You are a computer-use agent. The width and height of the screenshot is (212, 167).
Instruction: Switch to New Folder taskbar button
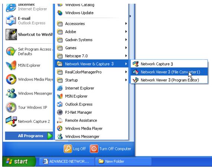click(123, 161)
